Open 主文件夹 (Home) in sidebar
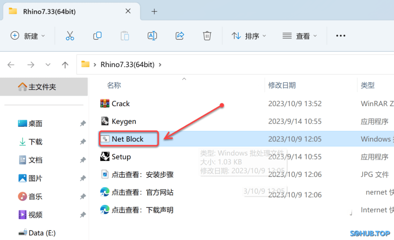The image size is (394, 240). coord(42,87)
